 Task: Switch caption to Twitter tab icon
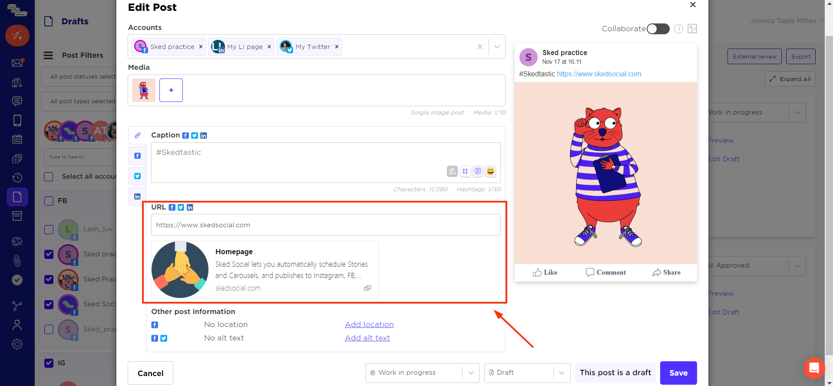coord(138,176)
